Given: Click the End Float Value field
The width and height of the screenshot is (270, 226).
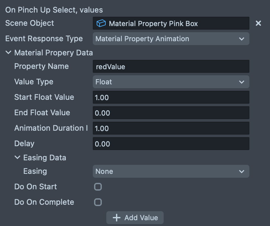Looking at the screenshot, I should (x=171, y=113).
